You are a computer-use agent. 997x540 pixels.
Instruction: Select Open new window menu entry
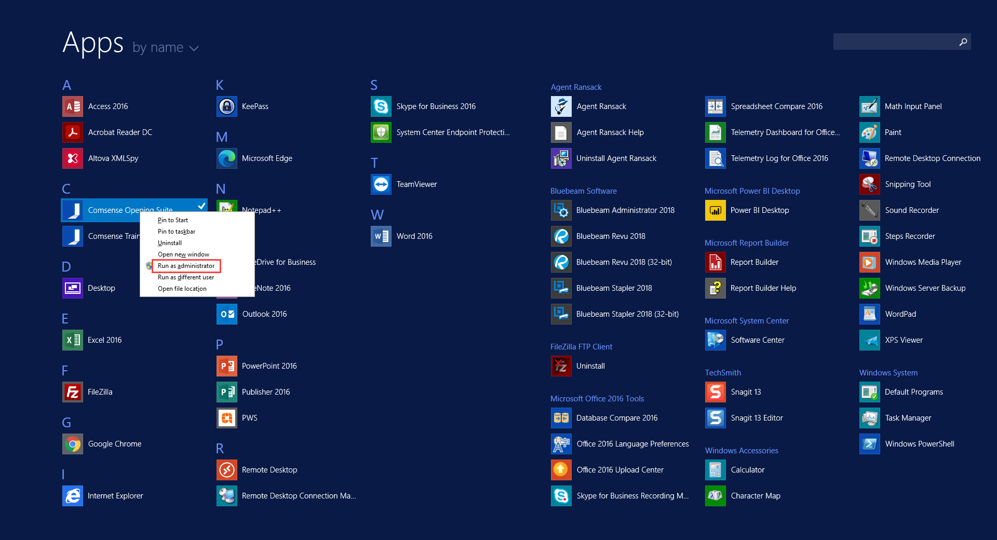183,254
